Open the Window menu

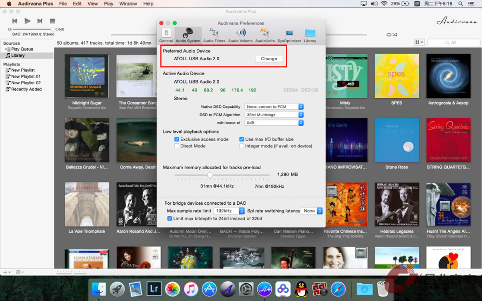click(x=128, y=4)
